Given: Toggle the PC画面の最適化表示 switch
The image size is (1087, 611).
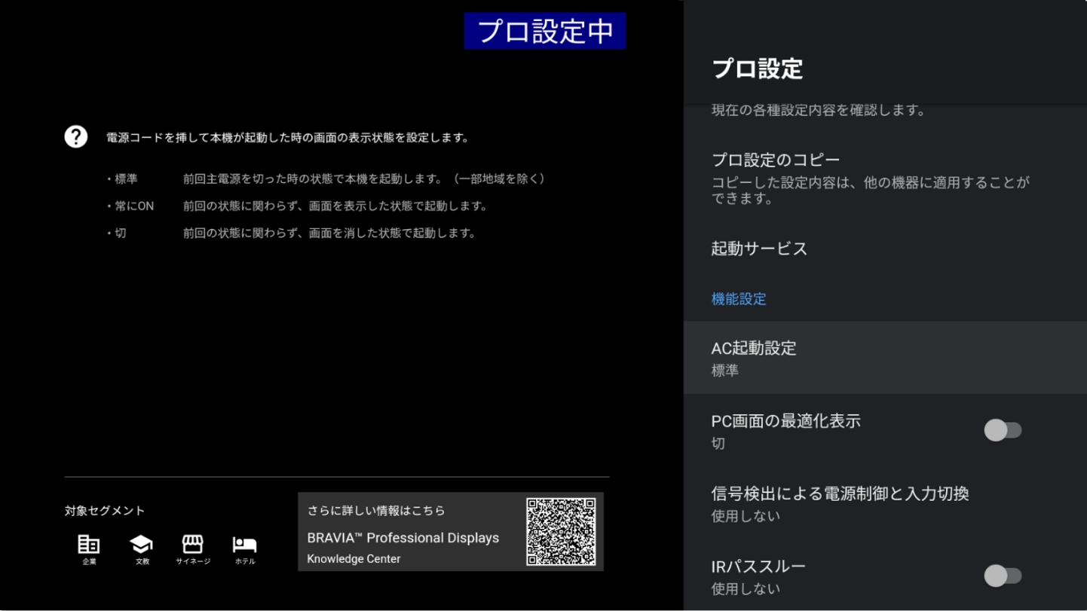Looking at the screenshot, I should 1002,430.
